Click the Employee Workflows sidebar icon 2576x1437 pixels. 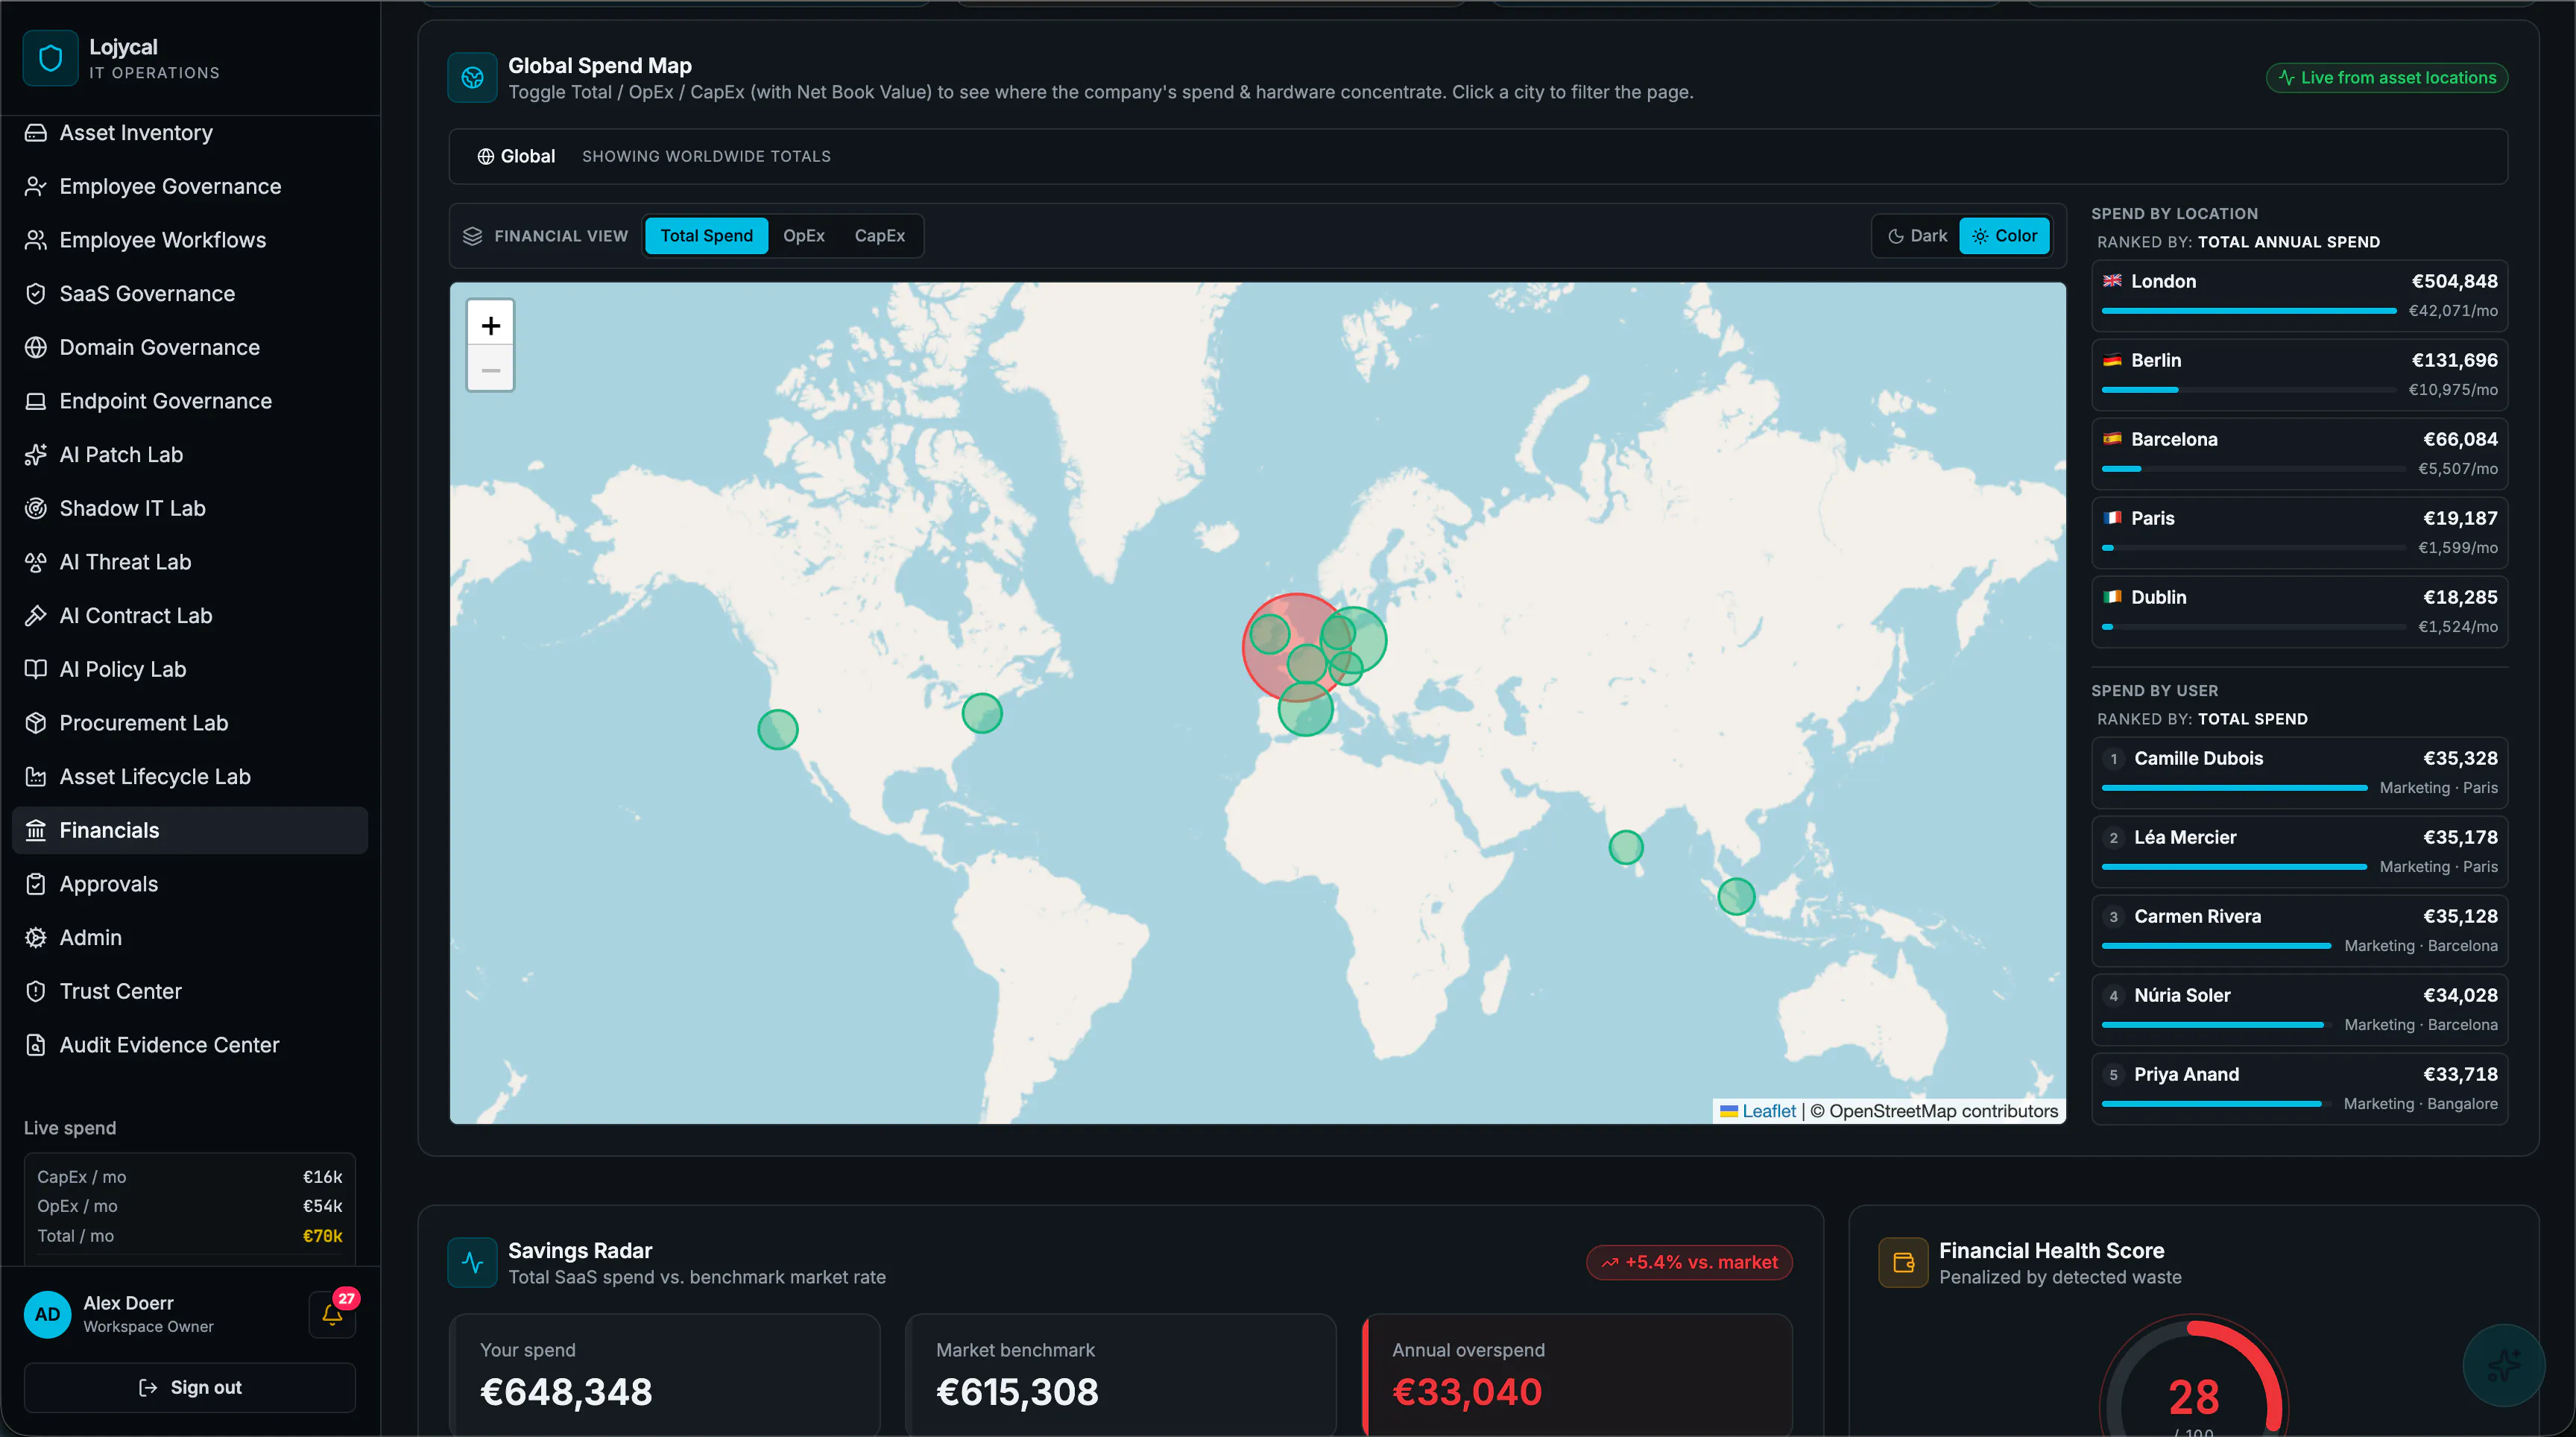36,240
